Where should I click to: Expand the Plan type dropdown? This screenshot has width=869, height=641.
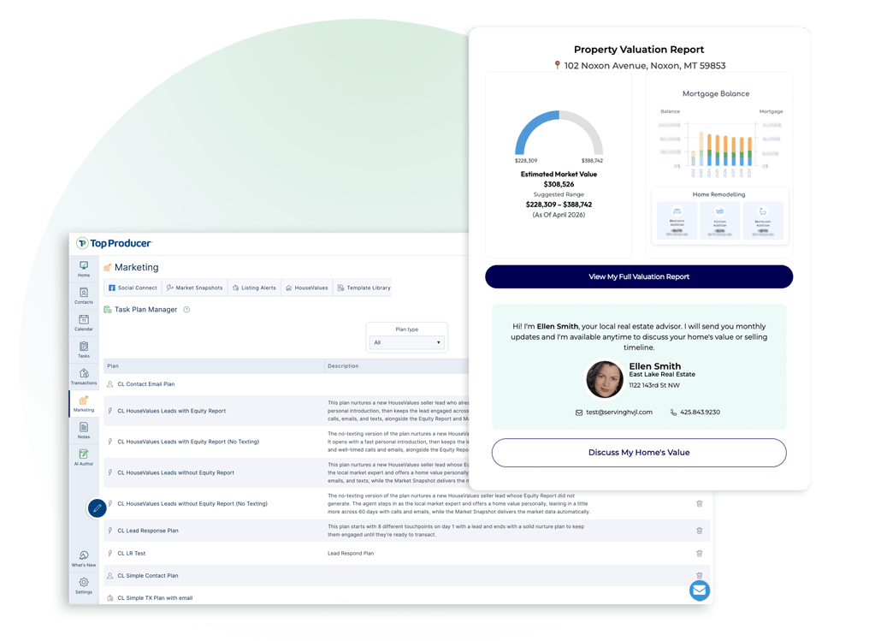tap(407, 342)
